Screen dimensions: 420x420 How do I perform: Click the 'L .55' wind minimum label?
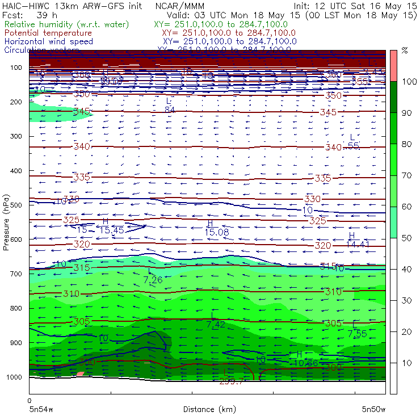click(352, 142)
